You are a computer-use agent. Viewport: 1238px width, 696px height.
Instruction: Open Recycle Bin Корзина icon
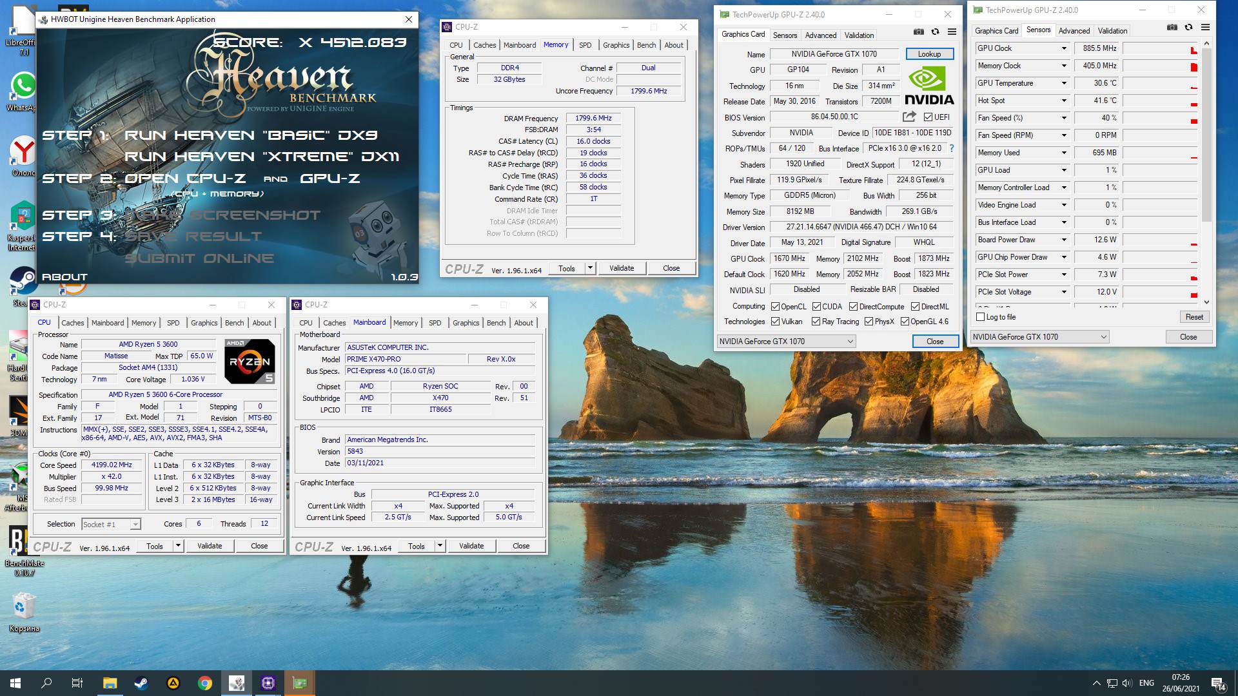coord(24,612)
